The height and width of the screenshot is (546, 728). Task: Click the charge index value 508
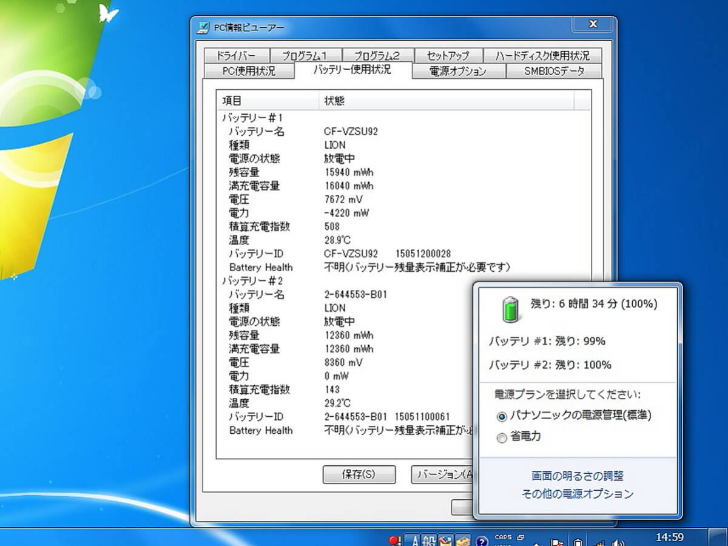pyautogui.click(x=332, y=226)
